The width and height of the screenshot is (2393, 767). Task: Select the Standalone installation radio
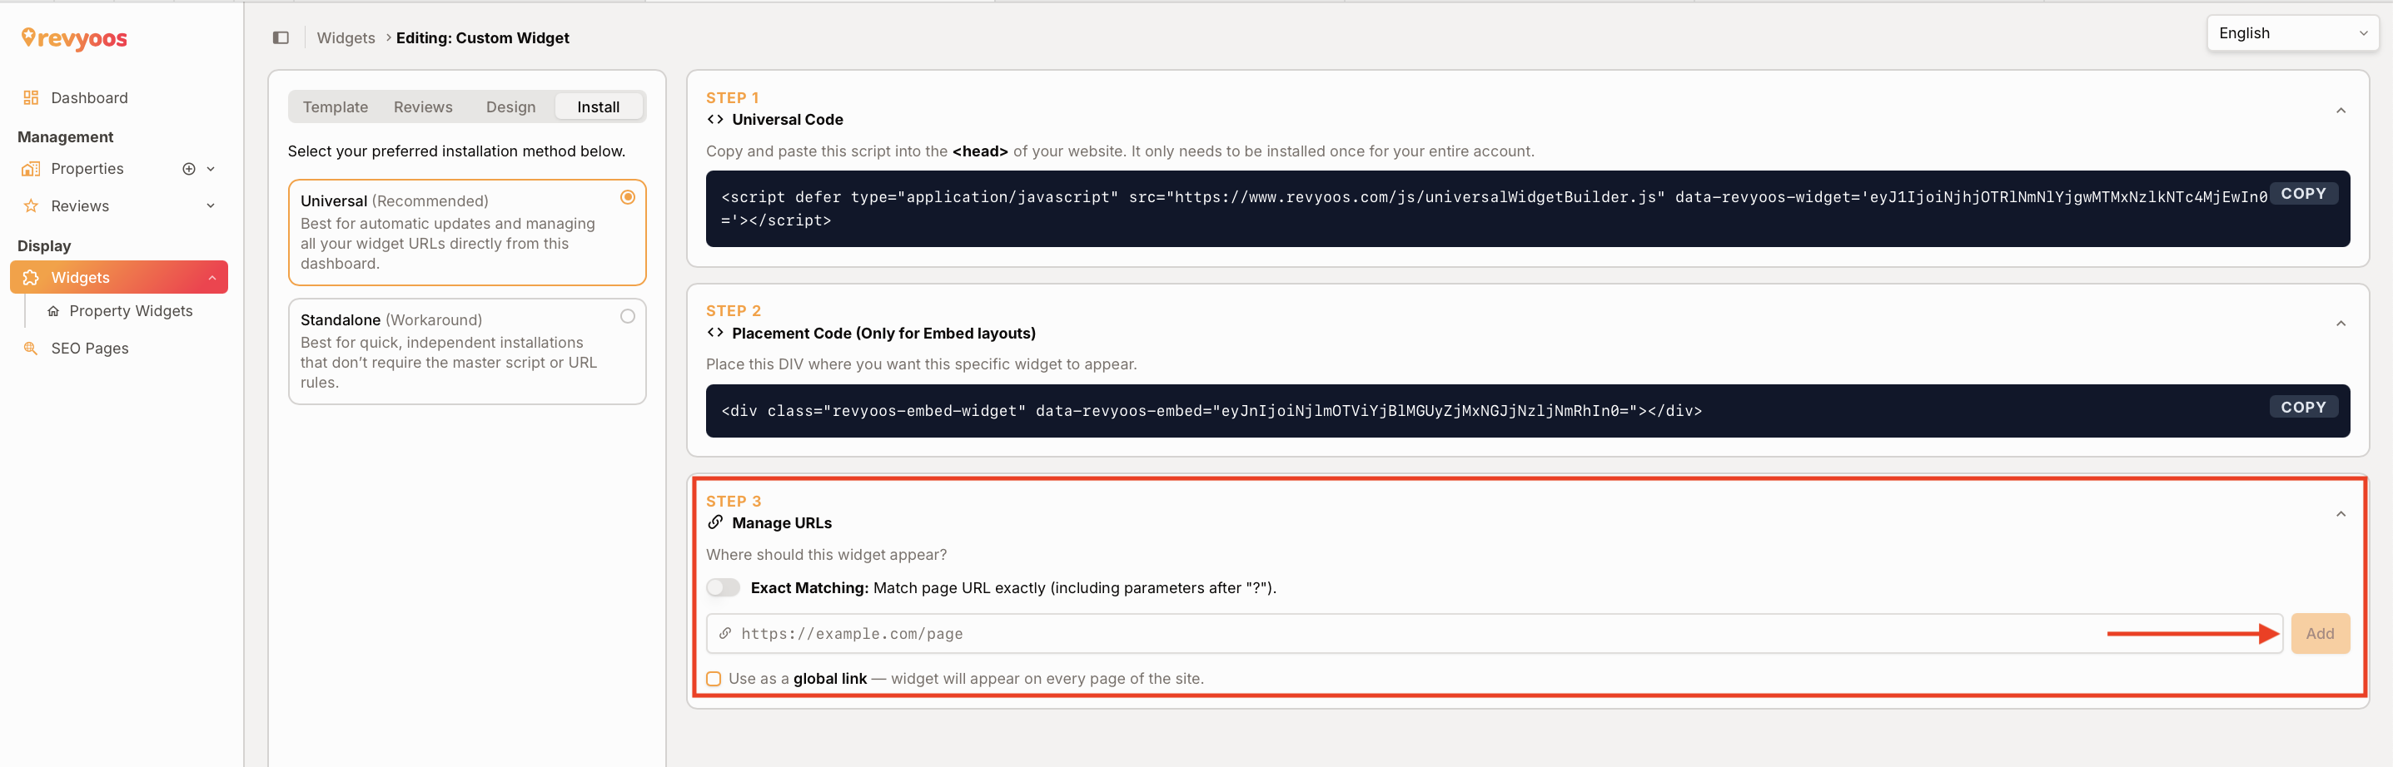(x=628, y=317)
